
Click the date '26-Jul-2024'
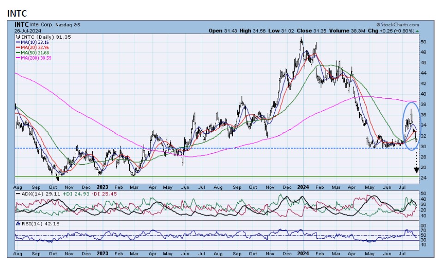[28, 31]
